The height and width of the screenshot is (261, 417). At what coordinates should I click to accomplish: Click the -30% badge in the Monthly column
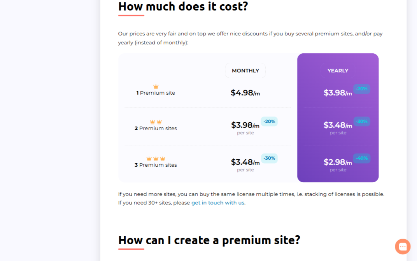(x=269, y=158)
